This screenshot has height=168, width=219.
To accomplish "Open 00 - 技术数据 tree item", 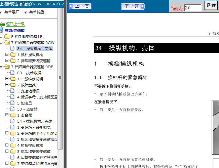I will coord(29,73).
